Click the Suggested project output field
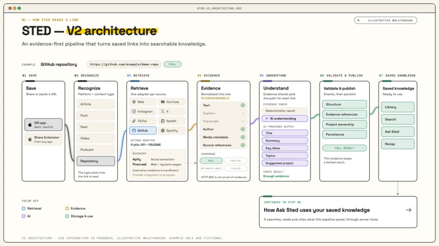Screen dimensions: 439x246 [x=285, y=163]
